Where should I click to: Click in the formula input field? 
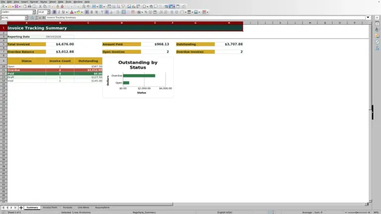(205, 17)
